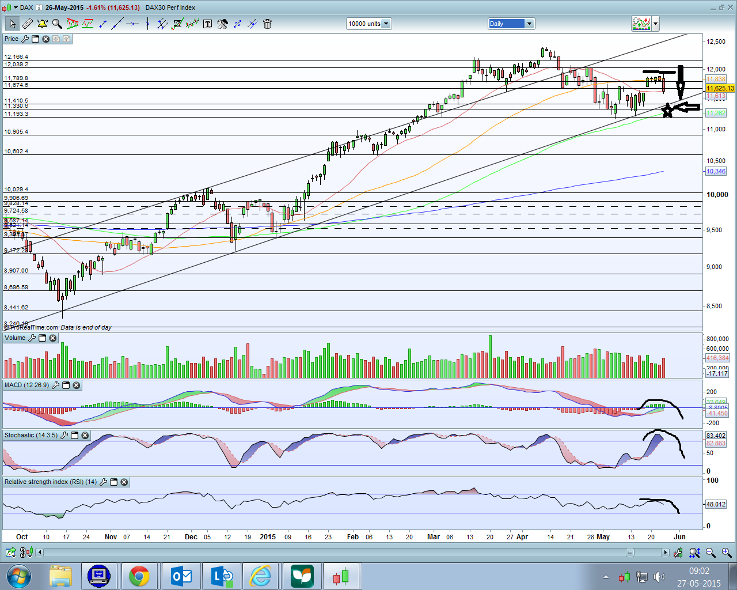Select the magnifying glass zoom tool
The image size is (737, 590).
coord(57,24)
